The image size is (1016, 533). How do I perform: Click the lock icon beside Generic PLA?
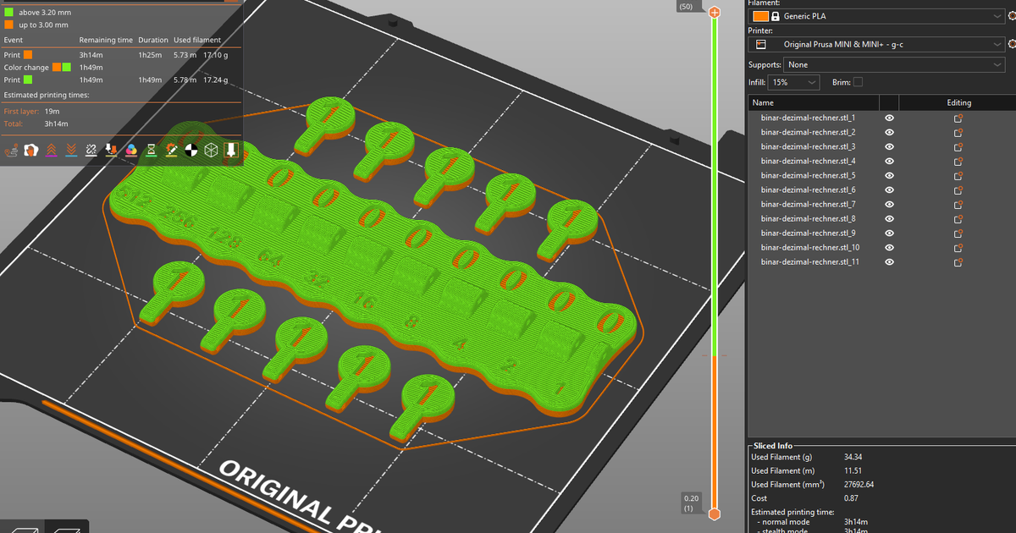[776, 15]
